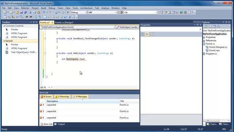
Task: Close the Form1.cs* editor tab
Action: (52, 22)
